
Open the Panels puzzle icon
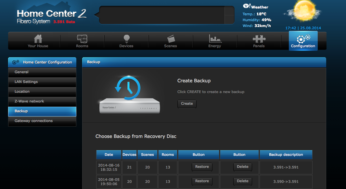[x=259, y=39]
